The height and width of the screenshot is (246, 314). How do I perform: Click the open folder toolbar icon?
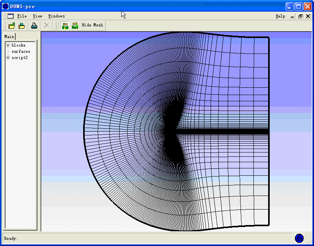pyautogui.click(x=12, y=26)
